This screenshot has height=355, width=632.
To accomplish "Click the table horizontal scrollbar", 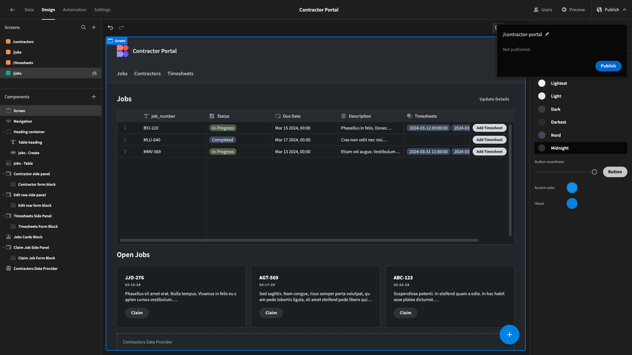I will 299,240.
